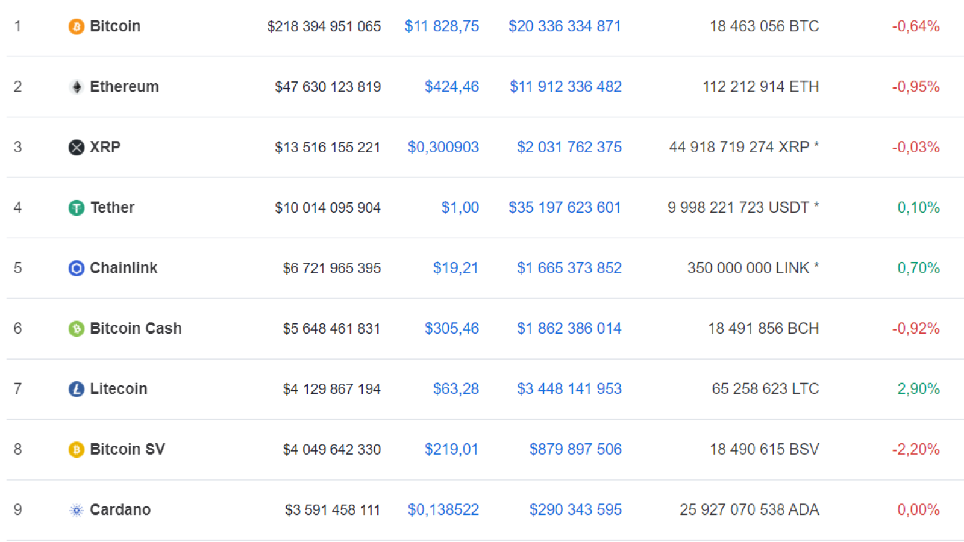Click Bitcoin price $11 828,75
This screenshot has width=964, height=542.
click(x=442, y=26)
